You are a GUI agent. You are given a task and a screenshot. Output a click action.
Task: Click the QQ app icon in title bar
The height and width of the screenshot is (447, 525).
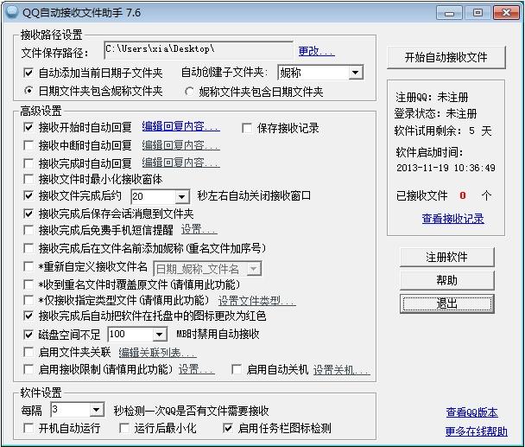tap(12, 11)
